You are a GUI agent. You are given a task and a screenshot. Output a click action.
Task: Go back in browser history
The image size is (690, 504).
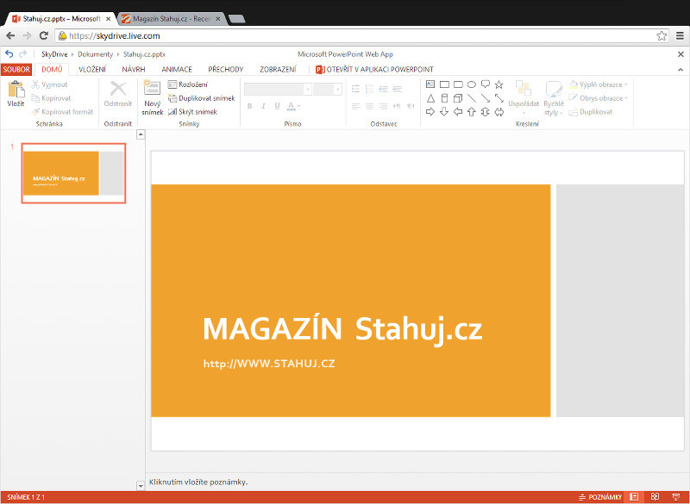click(x=10, y=35)
